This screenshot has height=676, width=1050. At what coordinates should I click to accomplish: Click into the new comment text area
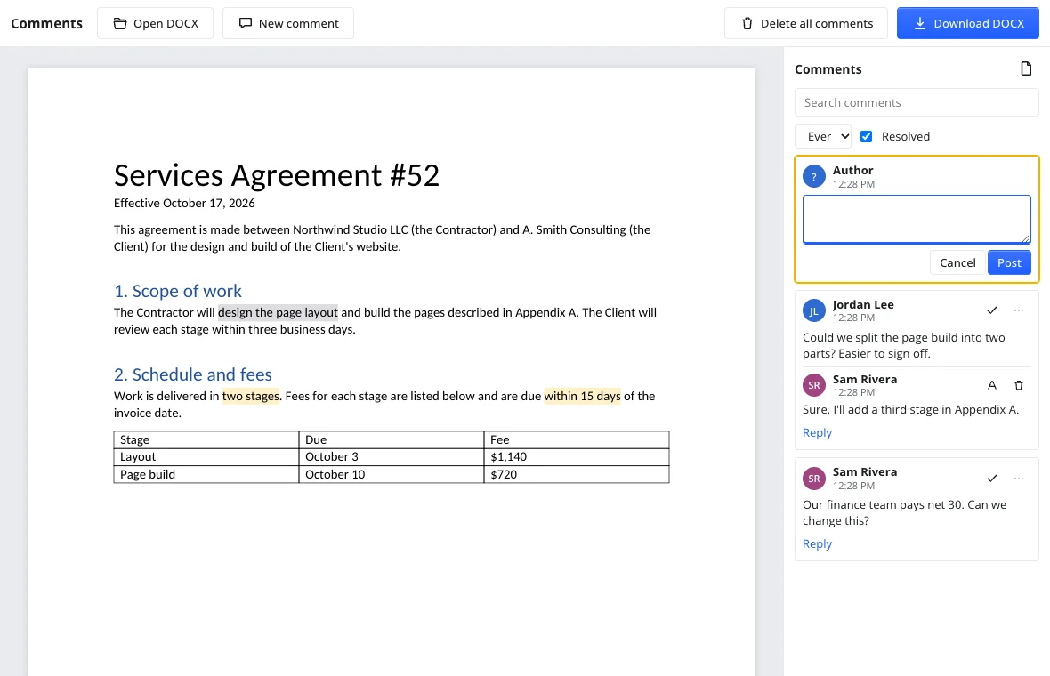(916, 220)
